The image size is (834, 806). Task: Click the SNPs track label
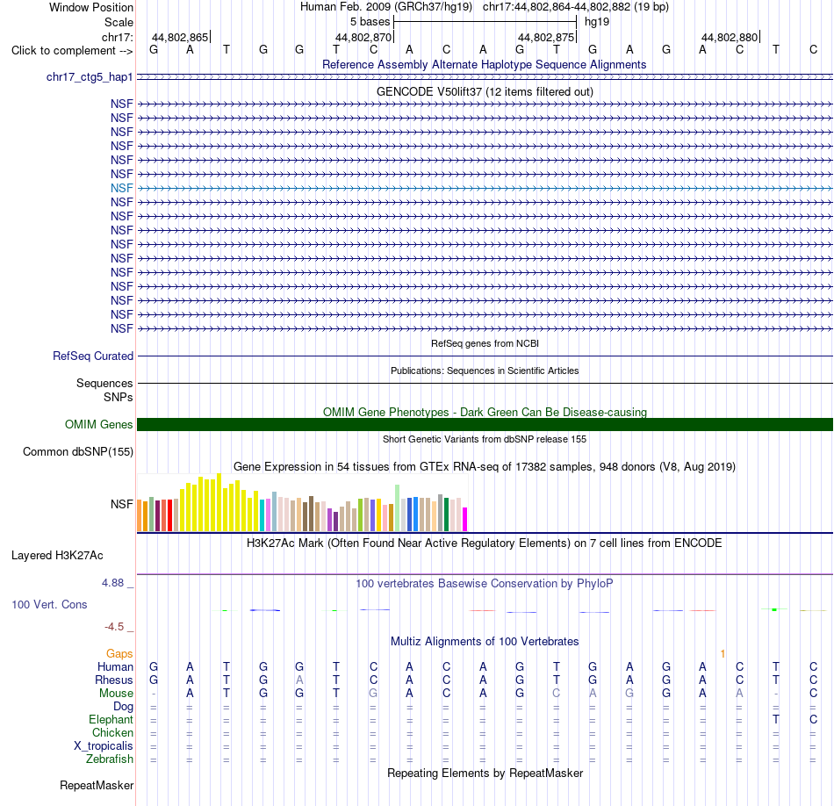119,398
